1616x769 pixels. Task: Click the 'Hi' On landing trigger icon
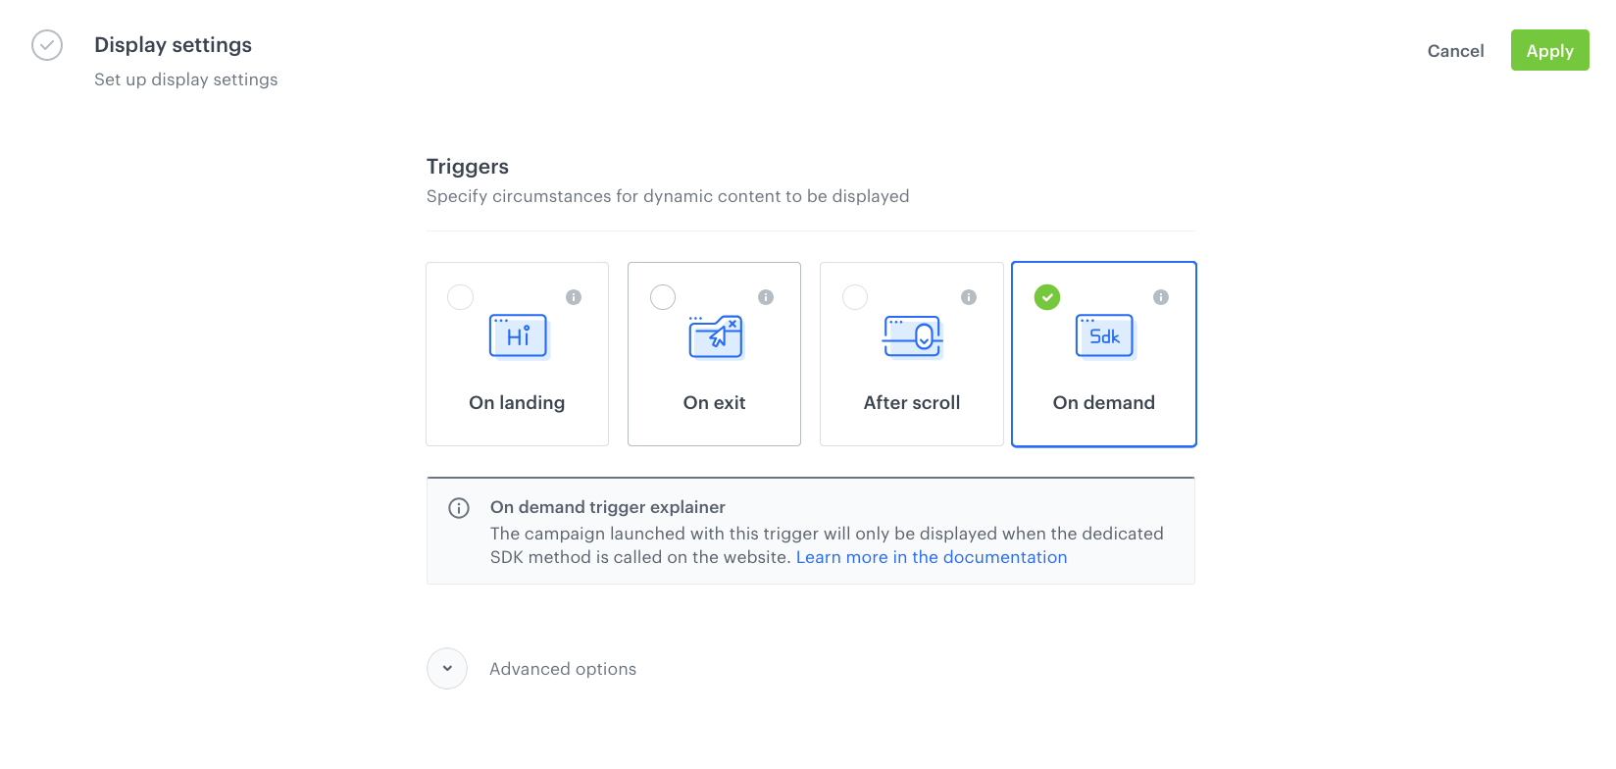(518, 335)
